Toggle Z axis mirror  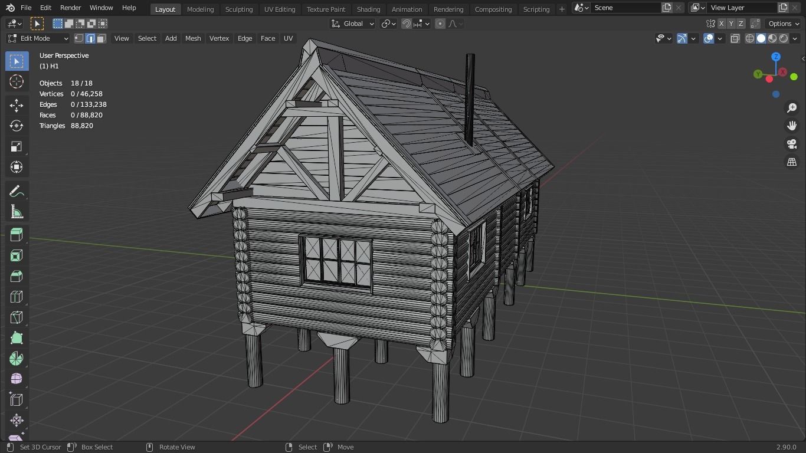coord(741,24)
